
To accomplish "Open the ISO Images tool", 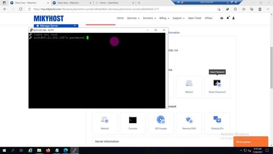I will [x=161, y=123].
